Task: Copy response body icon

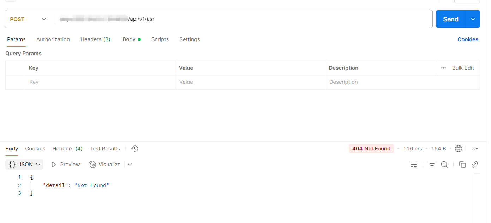Action: click(462, 165)
